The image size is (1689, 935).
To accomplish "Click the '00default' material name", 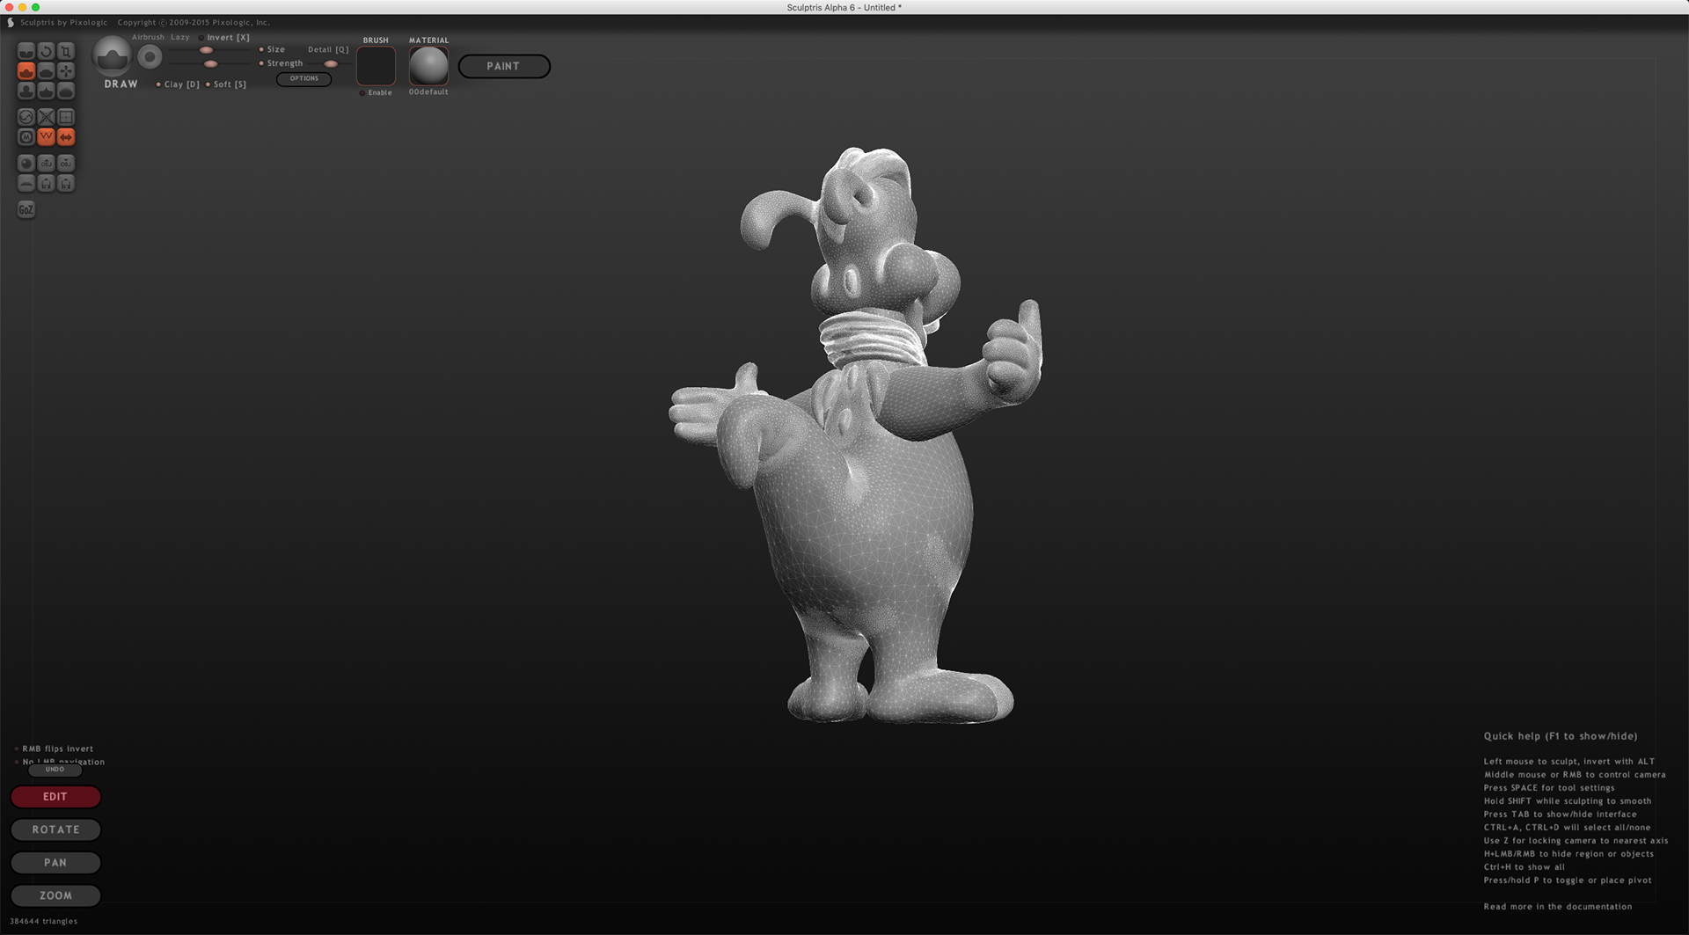I will coord(428,92).
